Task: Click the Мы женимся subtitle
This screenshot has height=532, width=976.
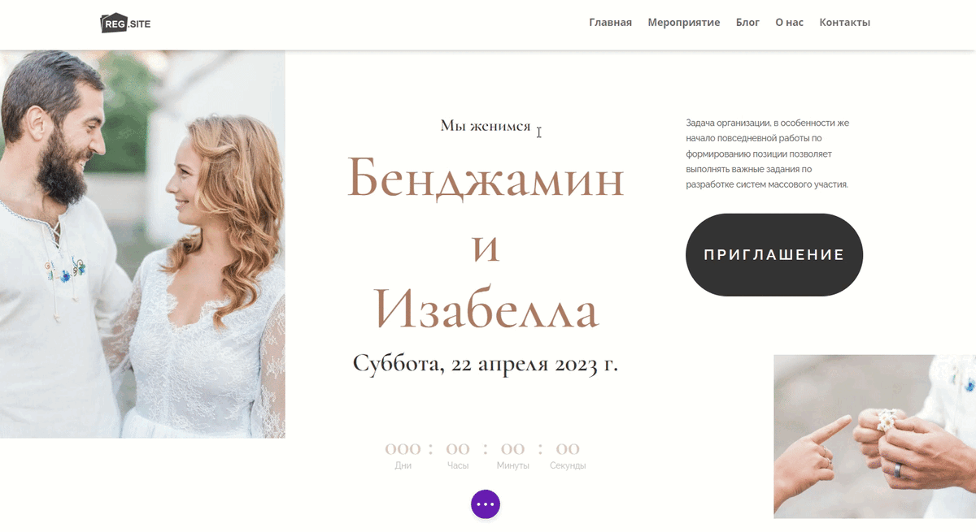Action: pos(486,126)
